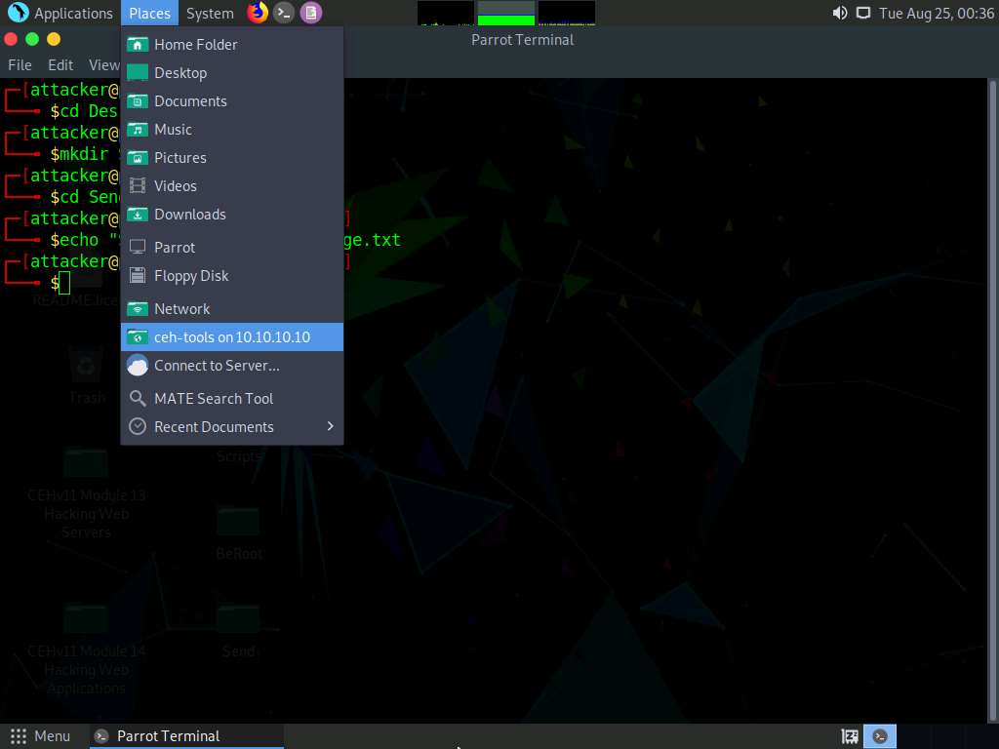The width and height of the screenshot is (999, 749).
Task: Browse Network from Places menu
Action: 232,309
